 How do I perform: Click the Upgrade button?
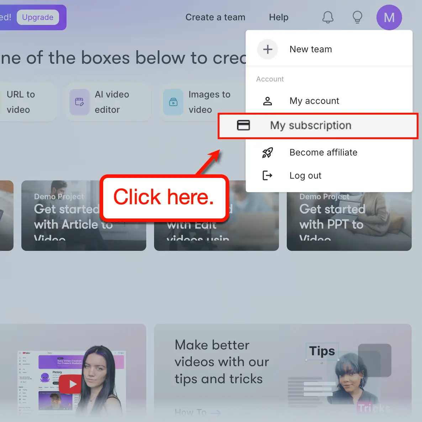pyautogui.click(x=38, y=17)
